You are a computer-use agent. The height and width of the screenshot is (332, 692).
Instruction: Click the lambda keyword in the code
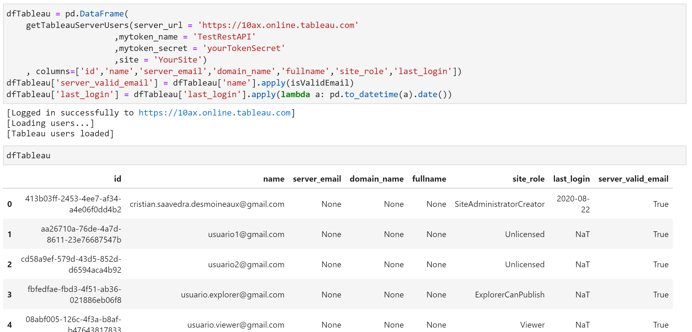[x=295, y=94]
